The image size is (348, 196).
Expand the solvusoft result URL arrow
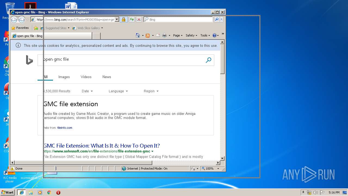(152, 151)
